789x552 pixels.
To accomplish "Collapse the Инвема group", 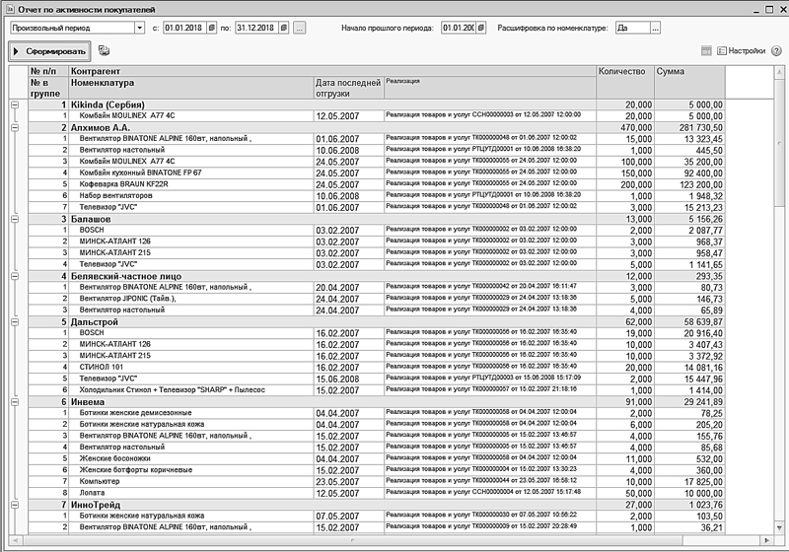I will pyautogui.click(x=15, y=402).
